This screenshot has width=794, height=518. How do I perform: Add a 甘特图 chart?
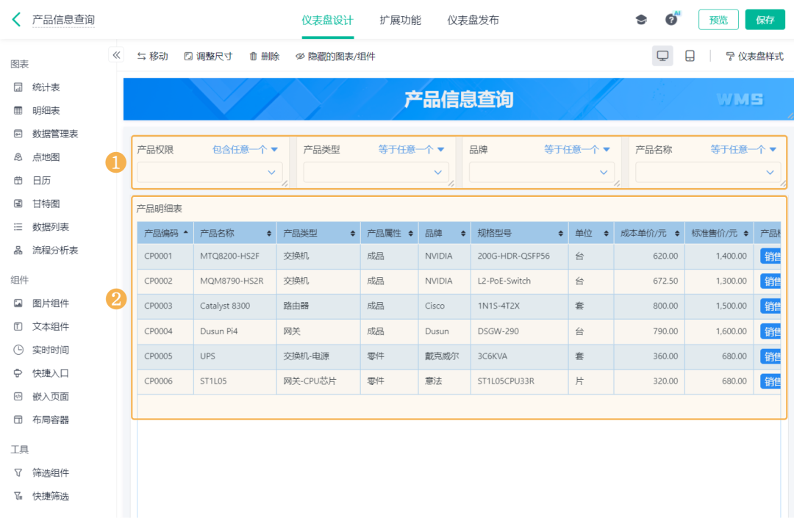point(46,204)
